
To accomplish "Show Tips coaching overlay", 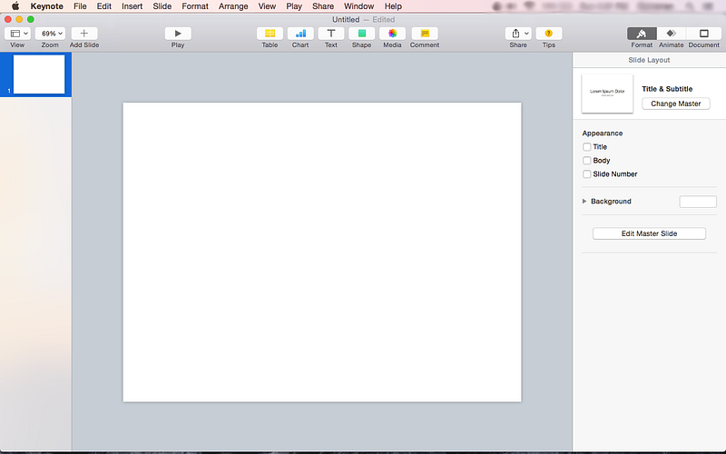I will point(549,34).
